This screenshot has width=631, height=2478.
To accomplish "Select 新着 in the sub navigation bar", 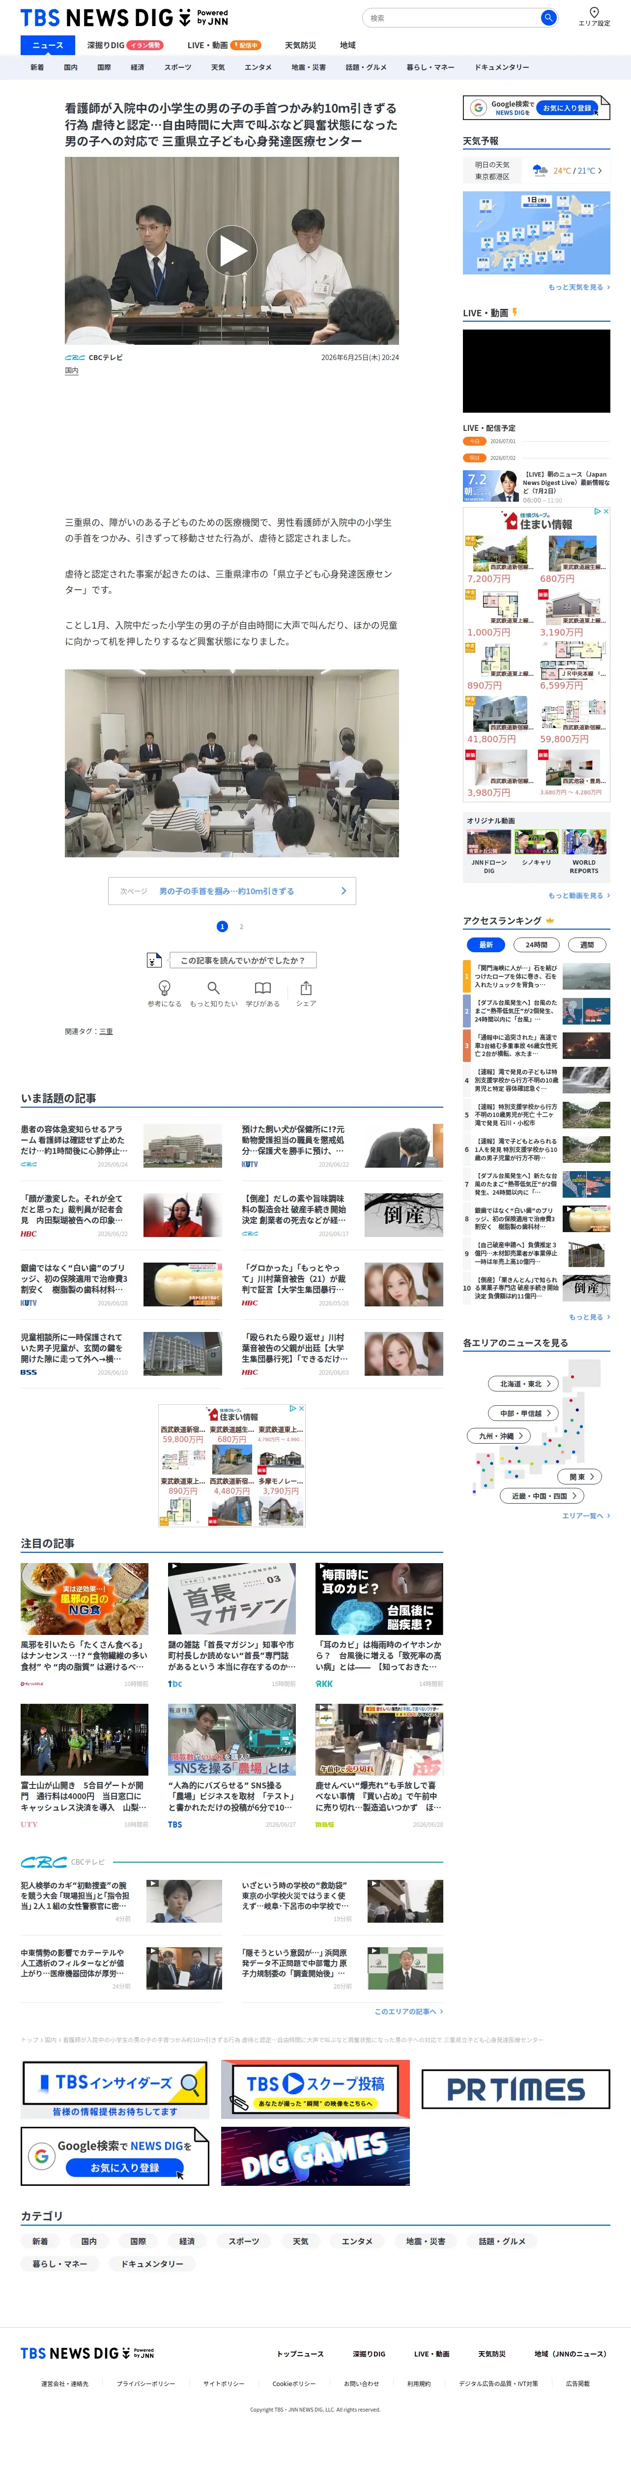I will [x=36, y=67].
